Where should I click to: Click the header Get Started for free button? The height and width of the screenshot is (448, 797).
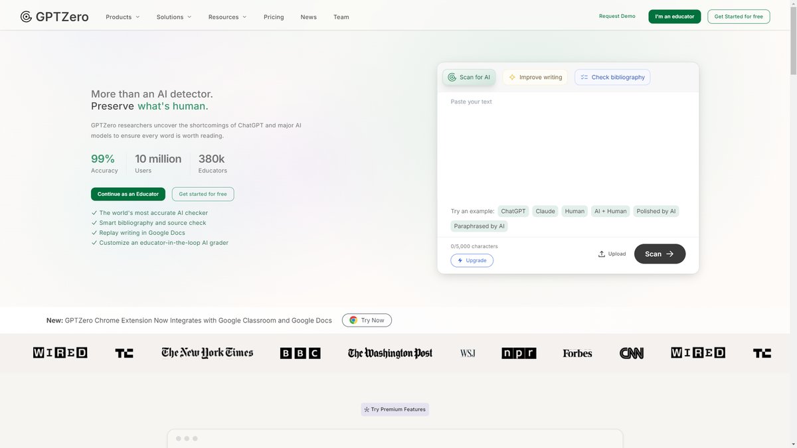tap(739, 17)
